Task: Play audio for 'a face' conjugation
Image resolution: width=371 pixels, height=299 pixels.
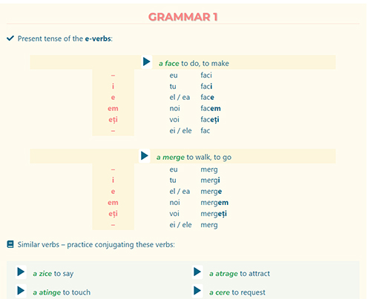Action: pyautogui.click(x=146, y=62)
